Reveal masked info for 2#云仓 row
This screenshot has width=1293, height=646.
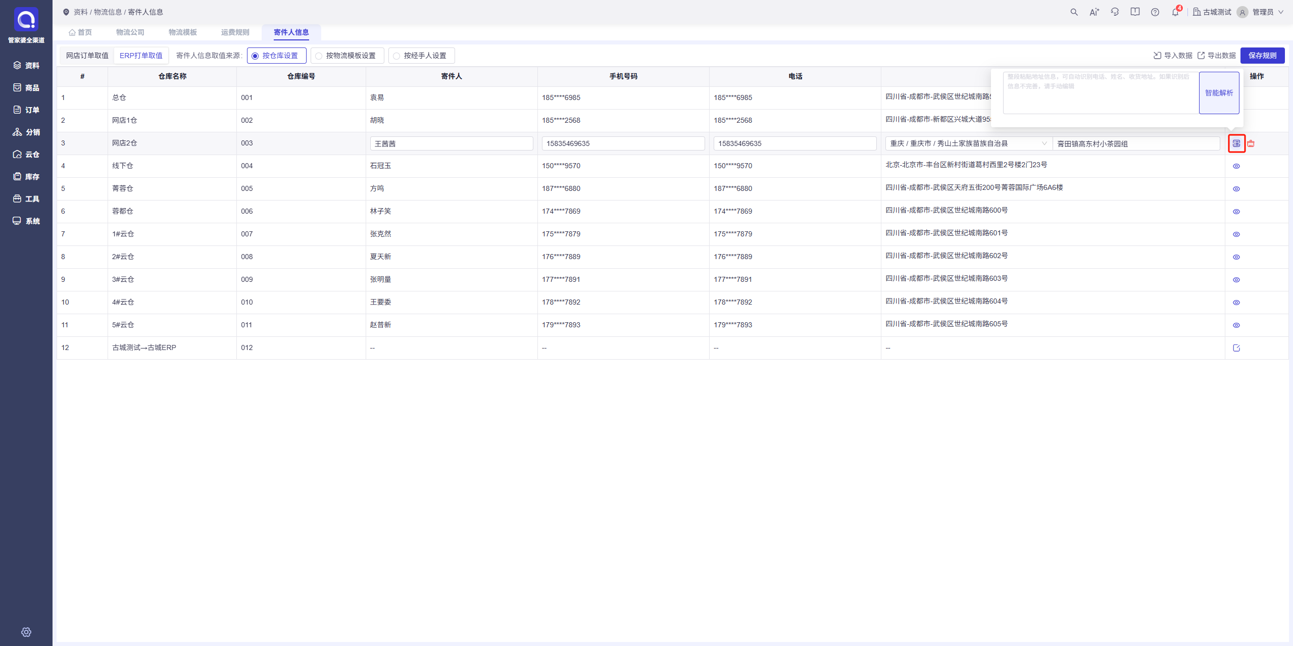pyautogui.click(x=1236, y=257)
